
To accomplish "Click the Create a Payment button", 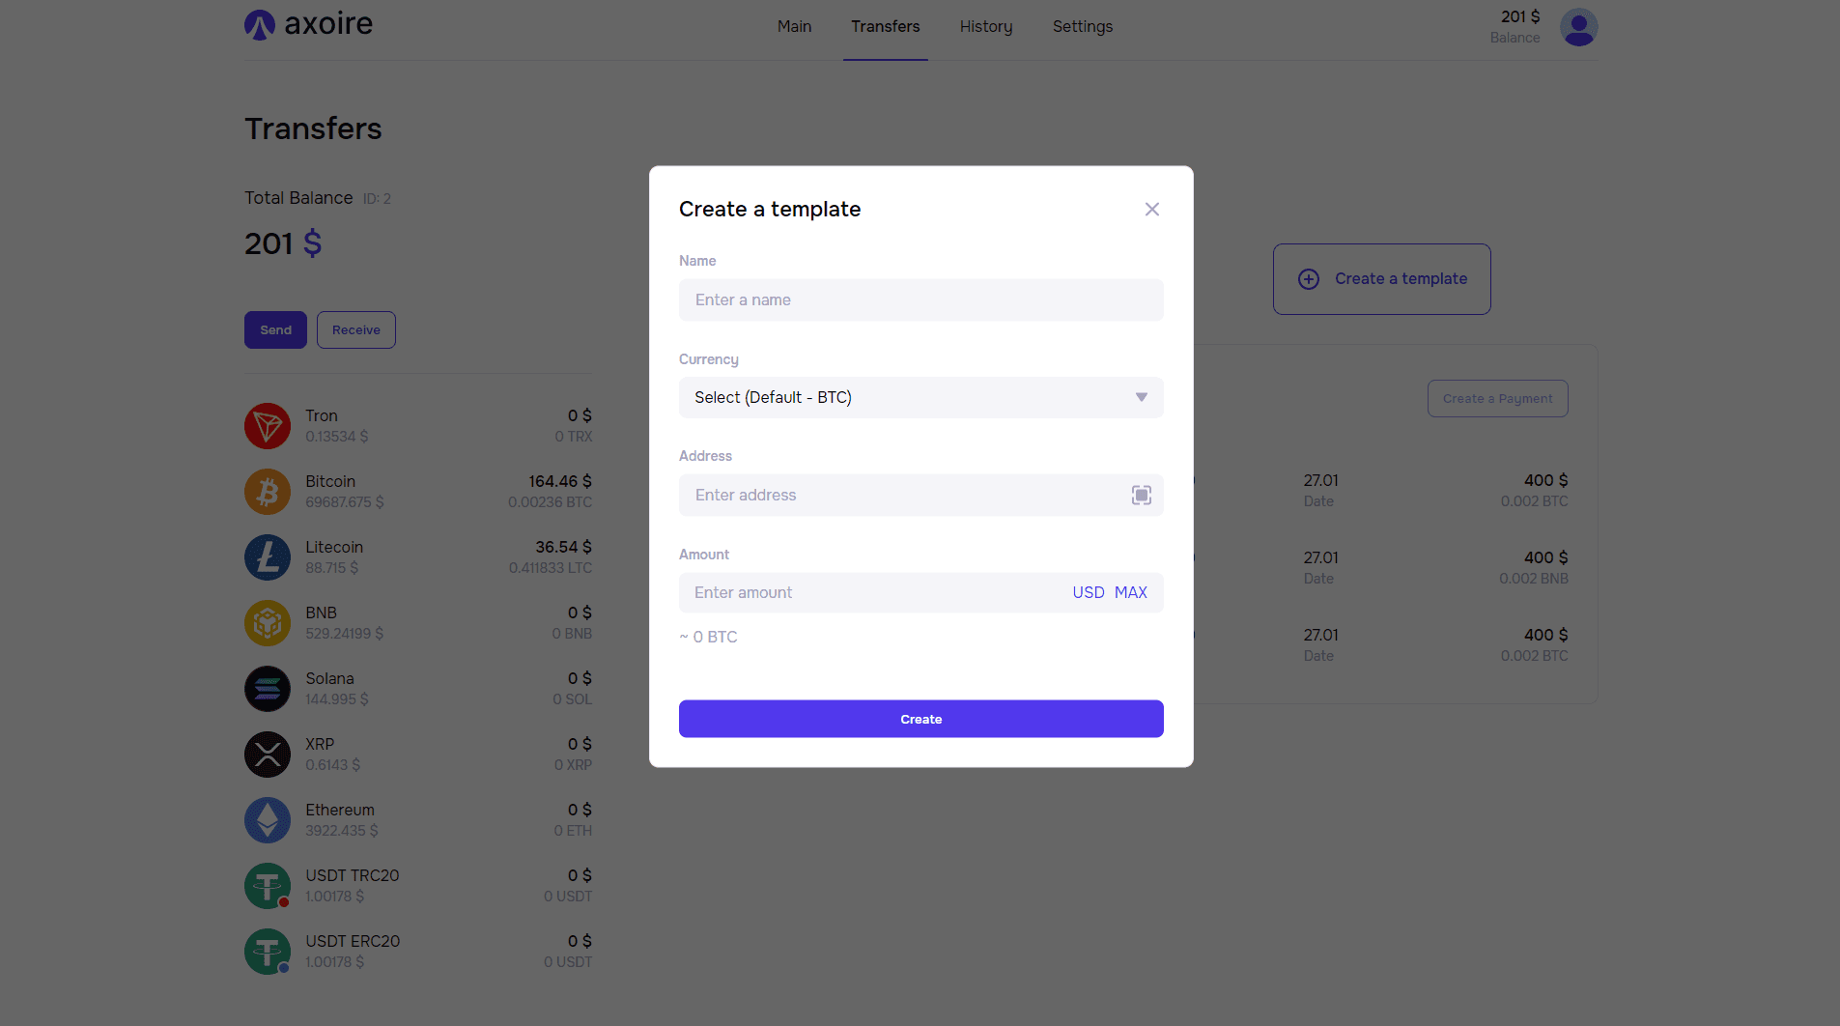I will [x=1497, y=399].
